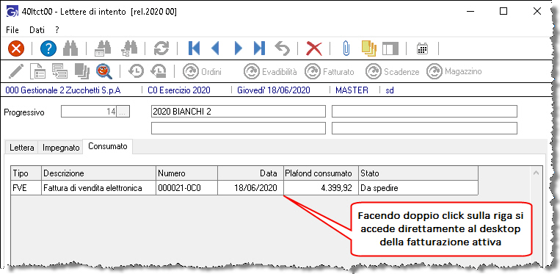Click the yellow notes icon
This screenshot has width=560, height=274.
[x=369, y=48]
